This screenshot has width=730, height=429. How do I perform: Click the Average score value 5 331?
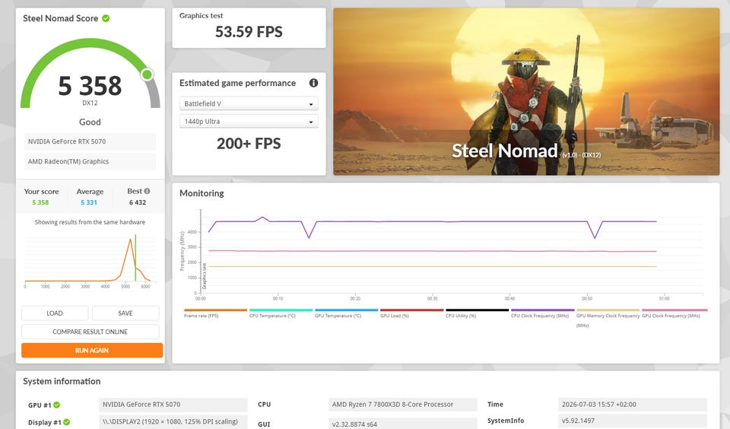[x=89, y=202]
